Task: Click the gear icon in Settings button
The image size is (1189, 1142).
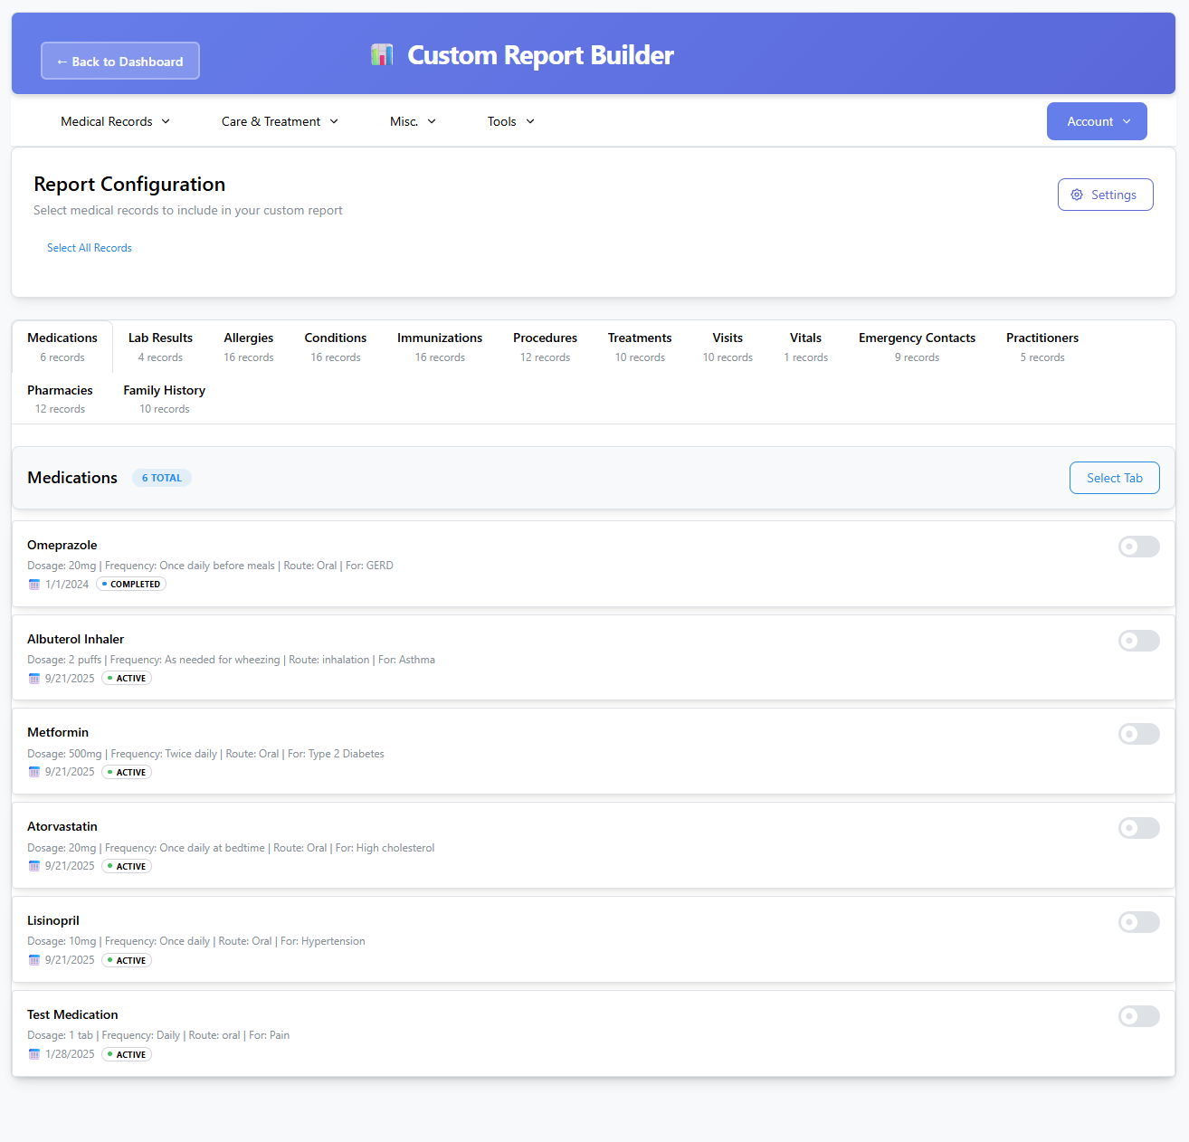Action: [1077, 195]
